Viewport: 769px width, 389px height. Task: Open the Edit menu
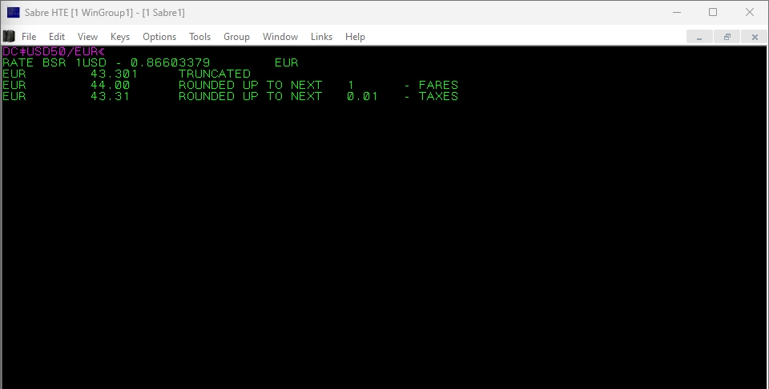coord(57,37)
